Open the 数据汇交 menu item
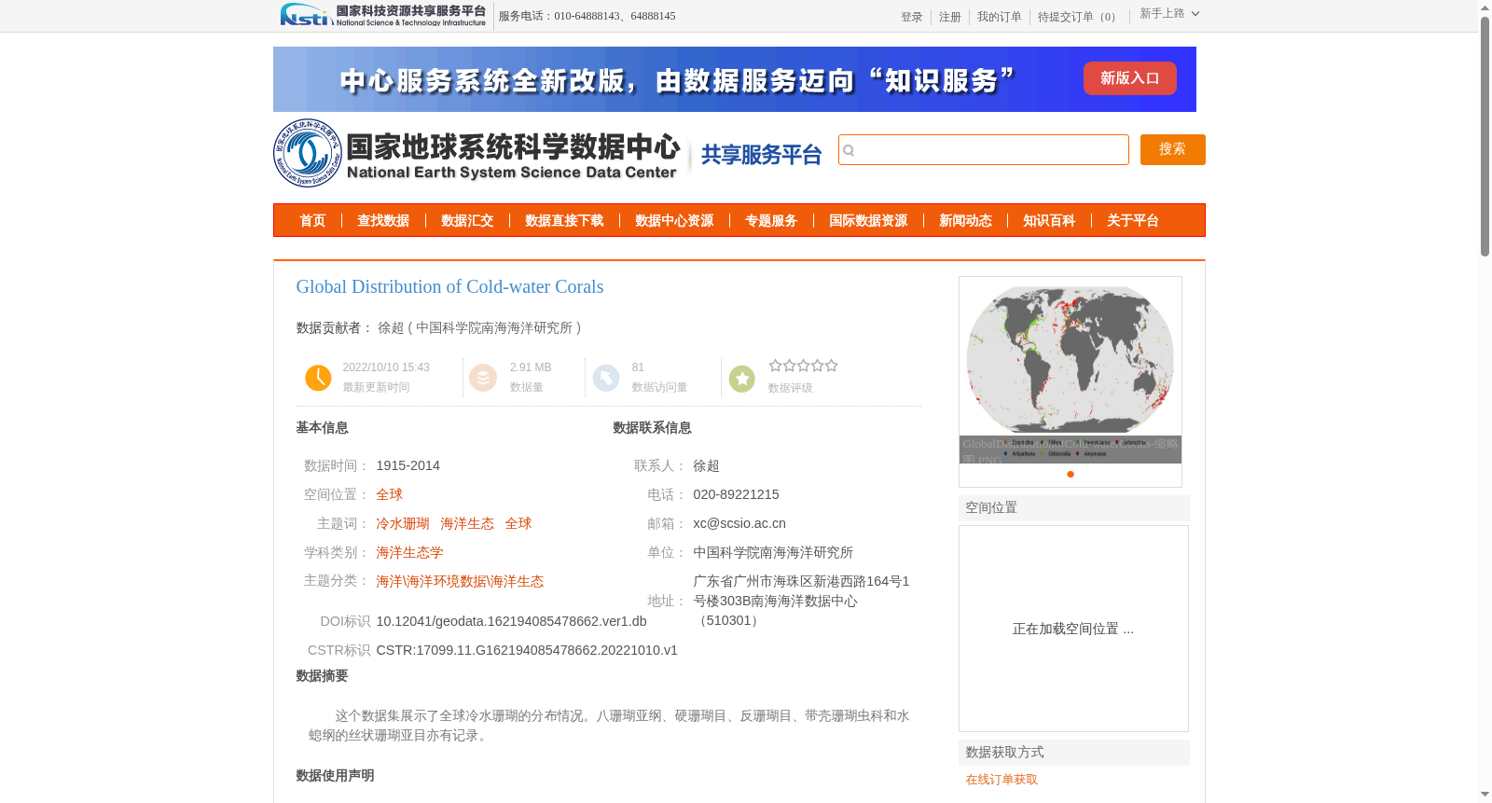 point(467,221)
